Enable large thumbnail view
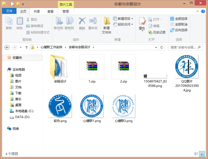This screenshot has height=159, width=208. coord(202,154)
